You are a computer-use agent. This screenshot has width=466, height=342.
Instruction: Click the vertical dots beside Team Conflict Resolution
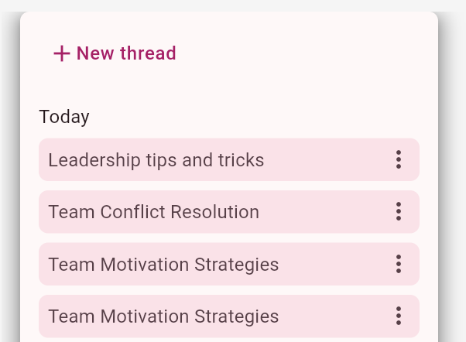point(399,212)
